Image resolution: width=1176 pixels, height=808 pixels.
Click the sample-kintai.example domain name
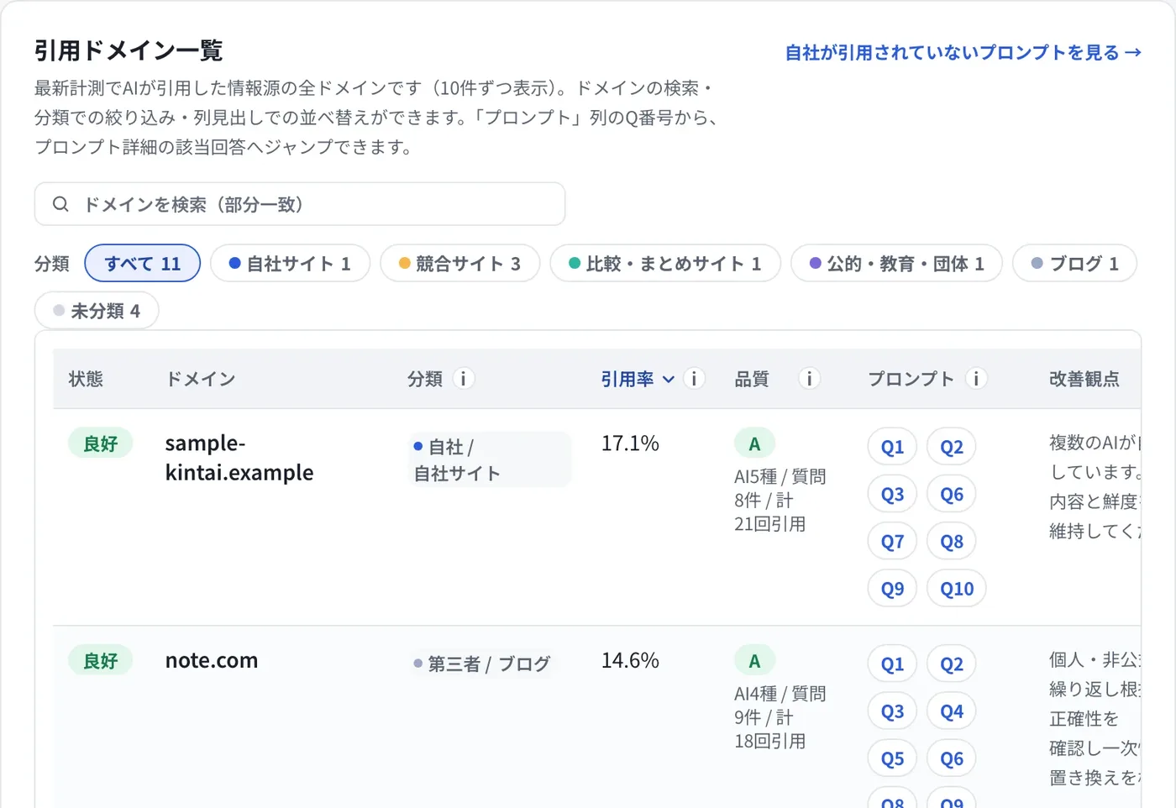click(239, 458)
